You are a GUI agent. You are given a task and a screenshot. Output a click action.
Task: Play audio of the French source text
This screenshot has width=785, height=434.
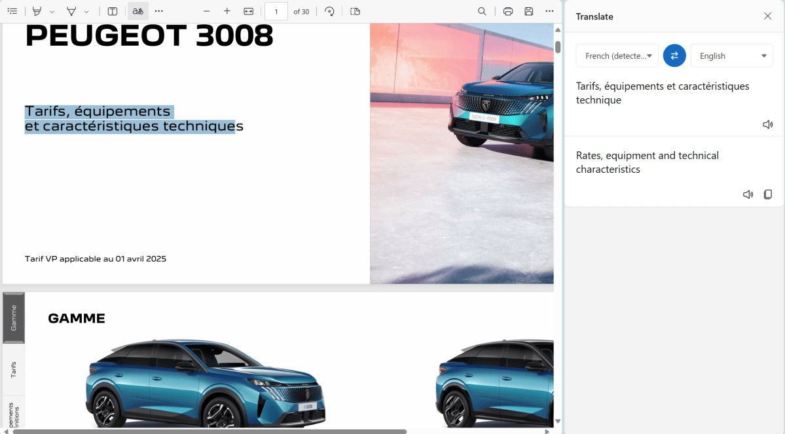point(767,124)
